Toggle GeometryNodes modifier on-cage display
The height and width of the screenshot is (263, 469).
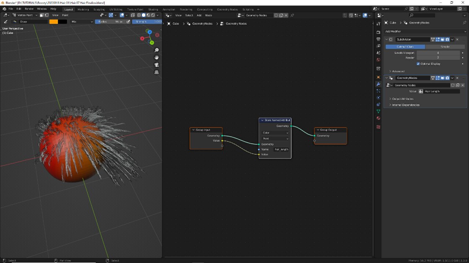(x=433, y=78)
